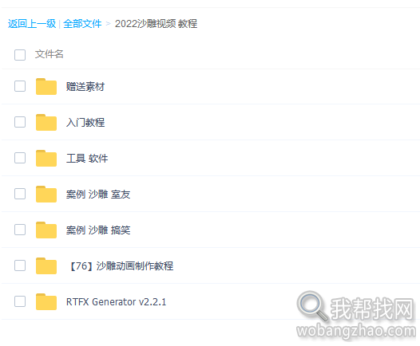The width and height of the screenshot is (420, 346).
Task: Open the 工具 软件 folder icon
Action: click(46, 158)
